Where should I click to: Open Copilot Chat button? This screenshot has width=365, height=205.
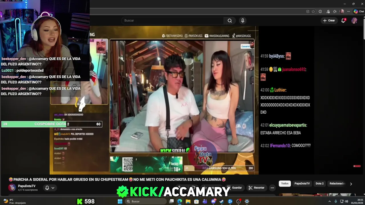(359, 11)
